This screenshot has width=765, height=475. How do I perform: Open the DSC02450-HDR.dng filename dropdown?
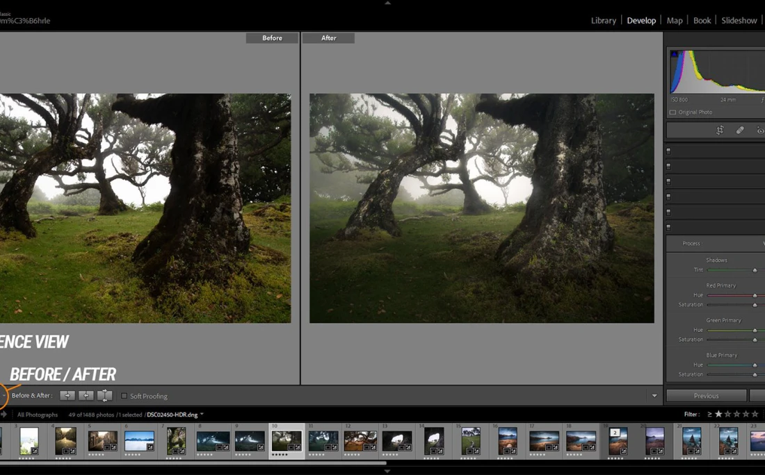point(202,415)
